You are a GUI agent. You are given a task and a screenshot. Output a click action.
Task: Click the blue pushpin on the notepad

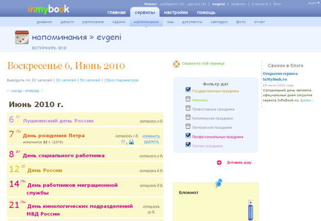(219, 183)
